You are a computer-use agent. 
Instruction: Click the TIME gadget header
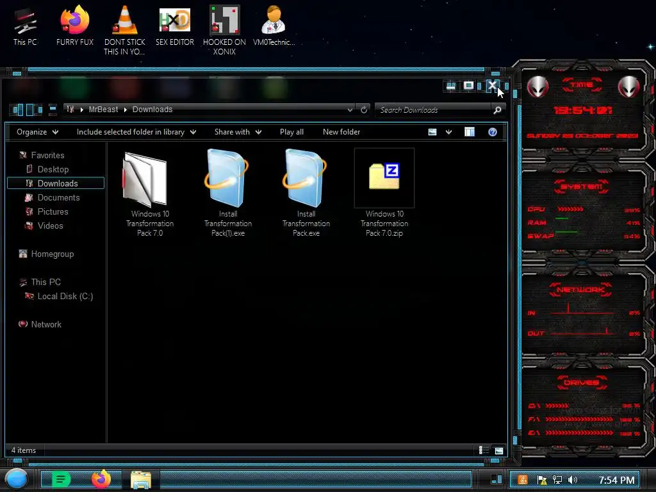point(582,85)
